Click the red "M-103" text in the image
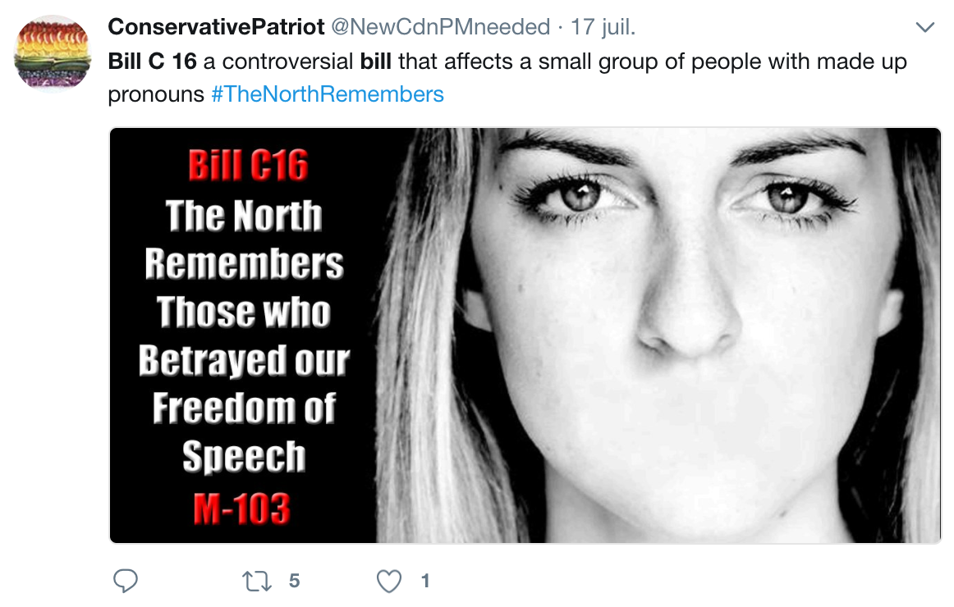The height and width of the screenshot is (607, 954). coord(241,509)
